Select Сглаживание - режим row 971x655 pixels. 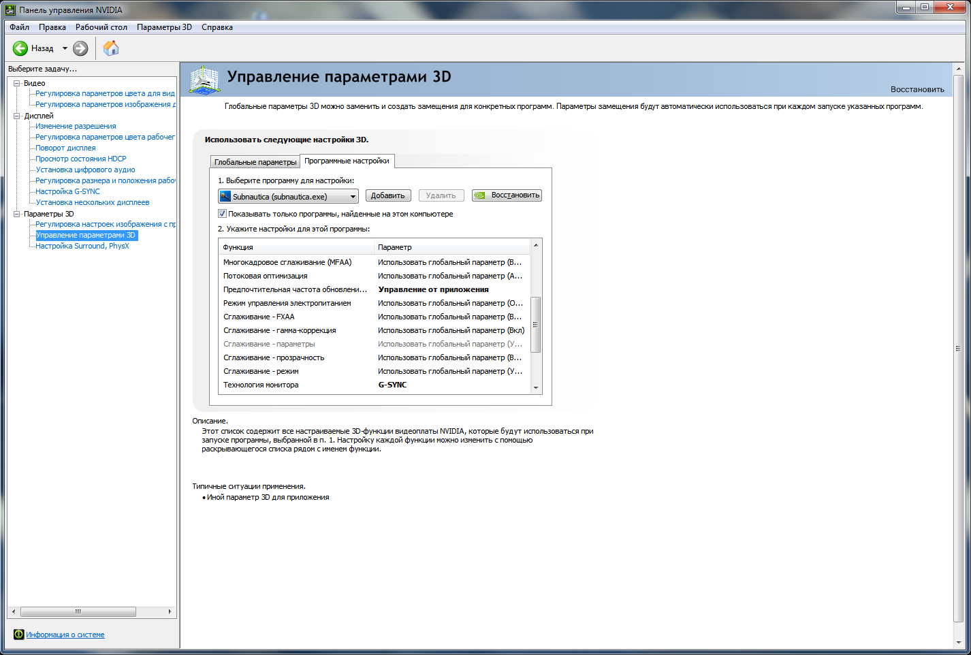pyautogui.click(x=374, y=371)
